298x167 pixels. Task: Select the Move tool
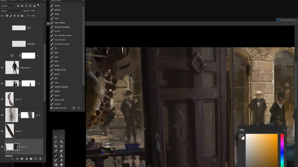[56, 137]
